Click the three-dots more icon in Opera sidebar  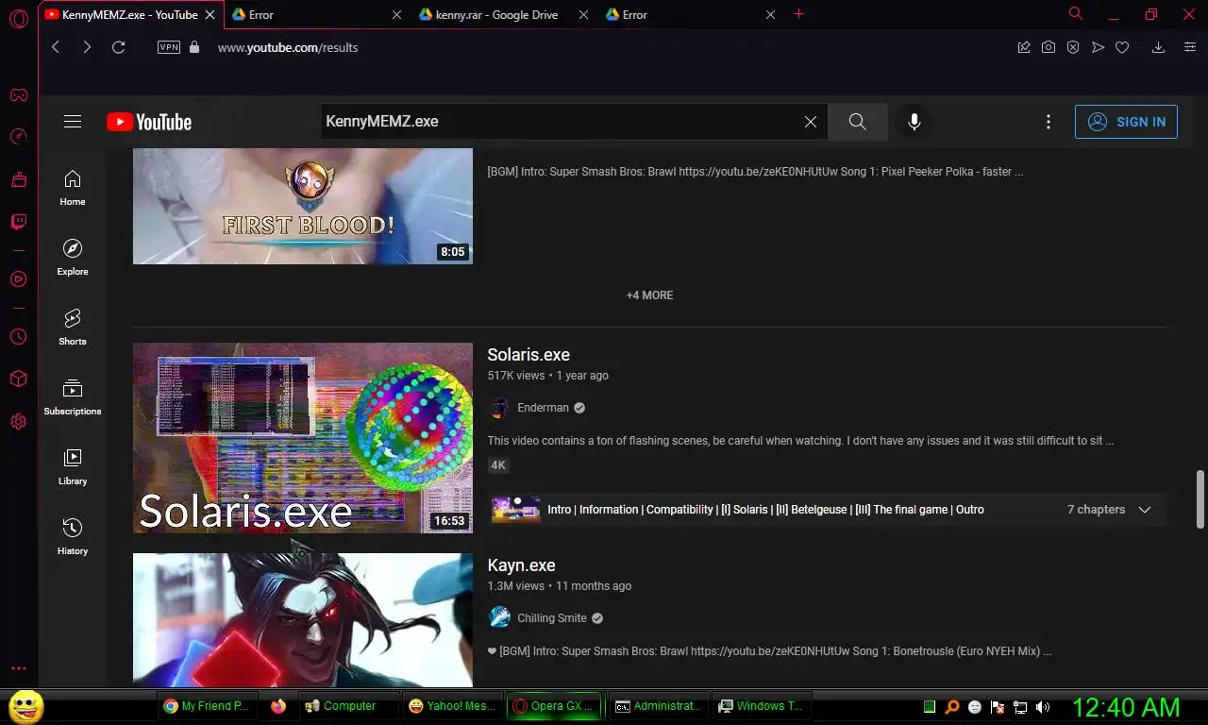[x=18, y=668]
